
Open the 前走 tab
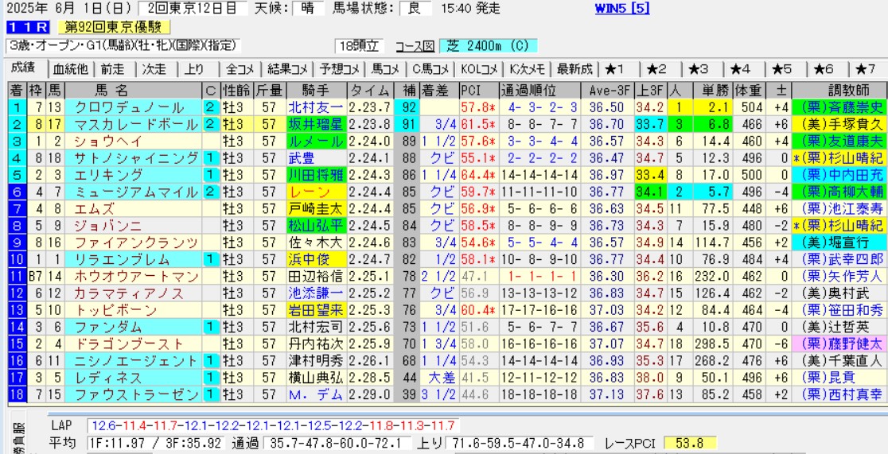point(114,68)
